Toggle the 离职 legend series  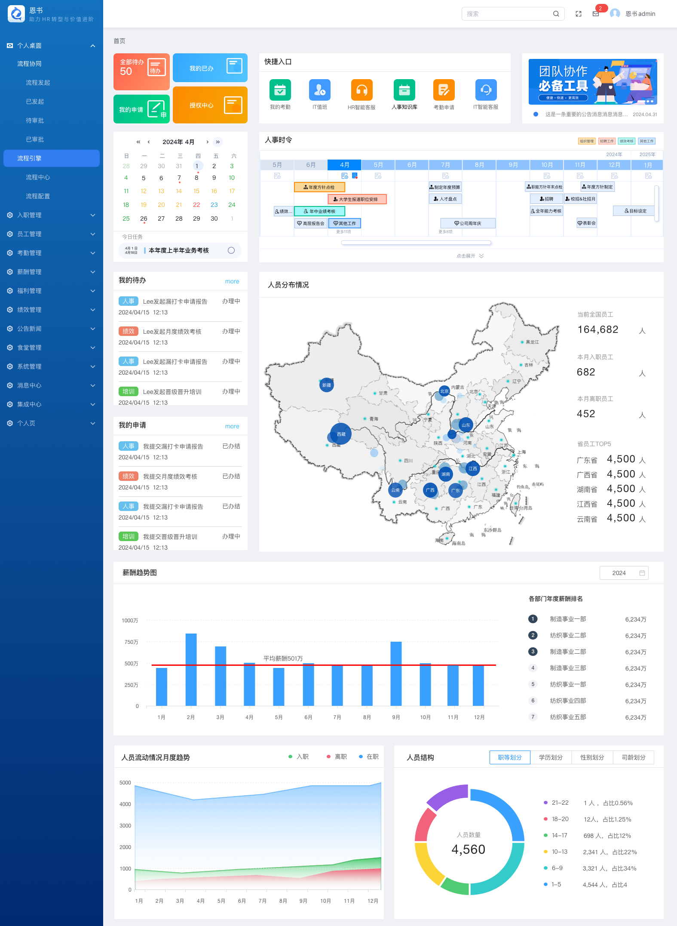point(337,757)
